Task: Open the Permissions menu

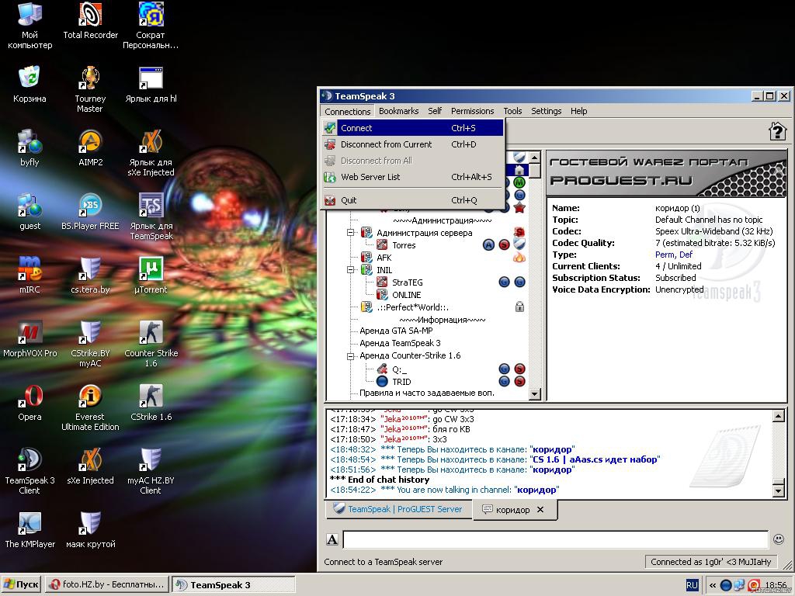Action: coord(472,111)
